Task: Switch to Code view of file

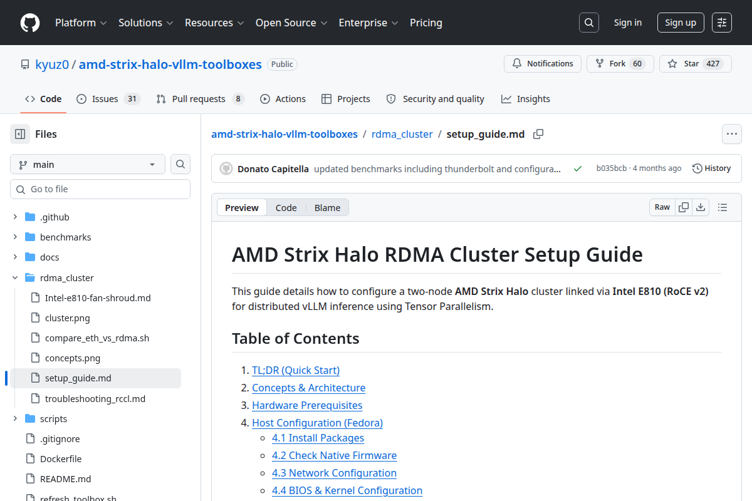Action: [286, 207]
